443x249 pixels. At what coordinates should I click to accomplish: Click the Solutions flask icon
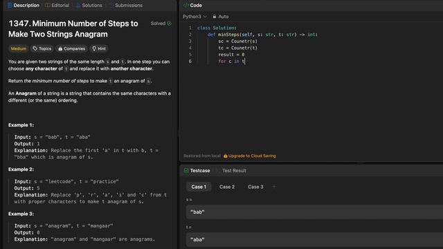tap(78, 6)
